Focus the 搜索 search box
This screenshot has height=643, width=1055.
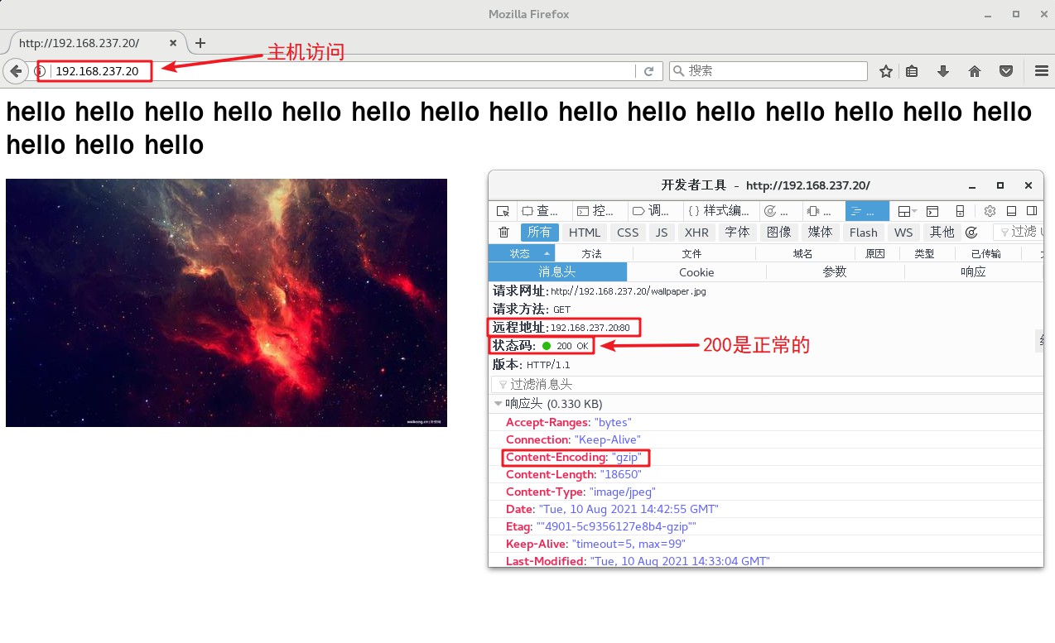768,71
